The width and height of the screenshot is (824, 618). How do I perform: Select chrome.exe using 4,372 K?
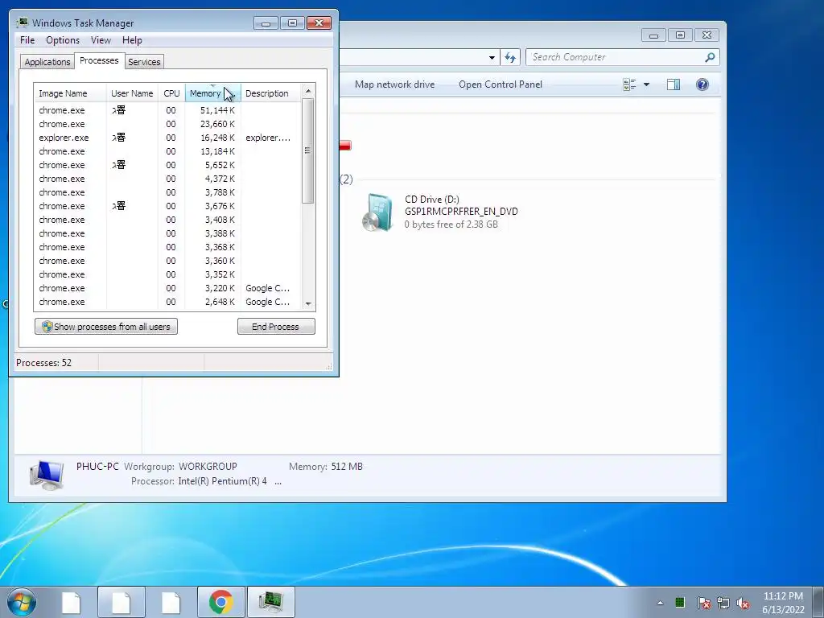coord(167,179)
